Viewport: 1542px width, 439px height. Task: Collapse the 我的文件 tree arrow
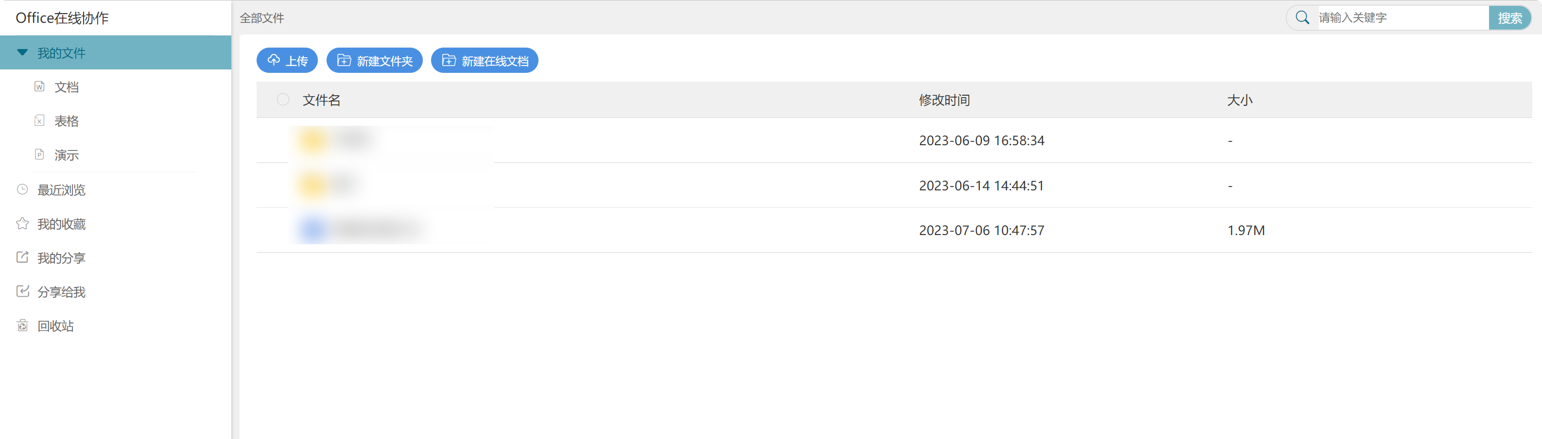coord(23,52)
